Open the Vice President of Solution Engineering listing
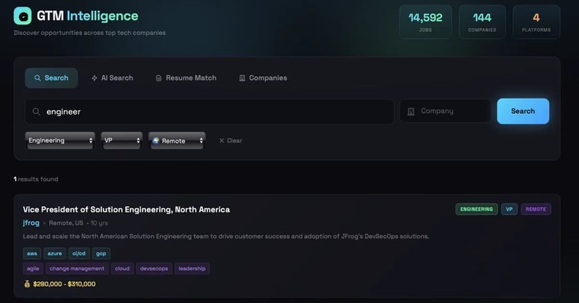 [x=126, y=209]
